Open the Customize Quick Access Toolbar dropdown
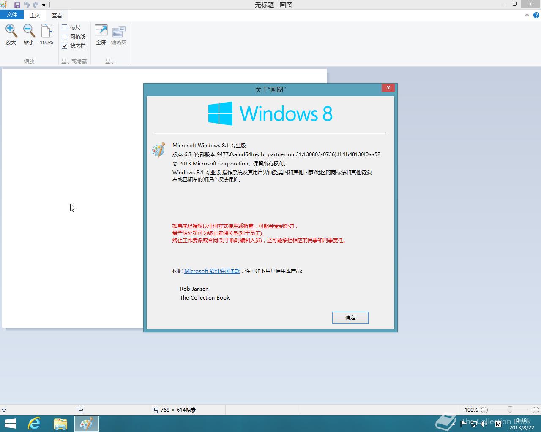 [44, 5]
